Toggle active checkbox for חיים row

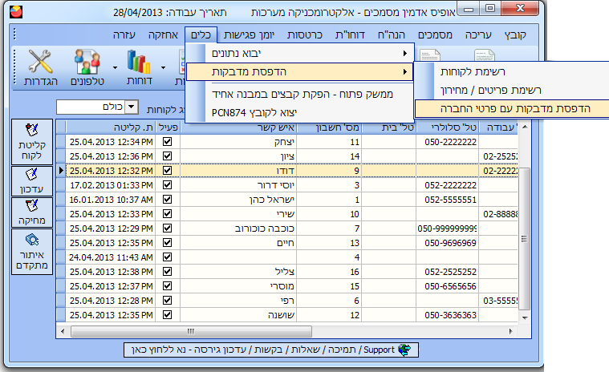[168, 242]
